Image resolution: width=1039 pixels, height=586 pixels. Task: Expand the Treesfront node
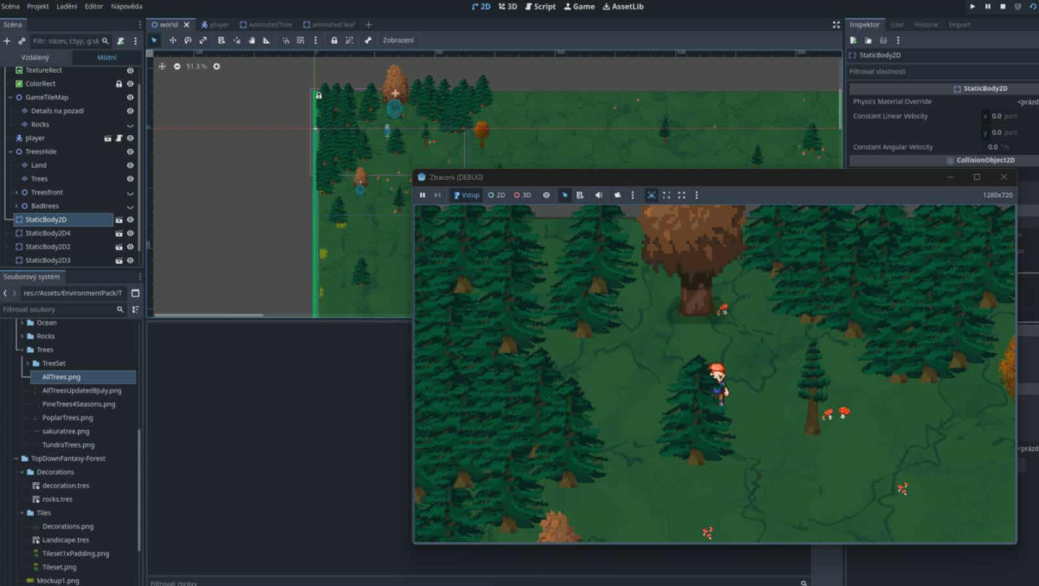pyautogui.click(x=16, y=192)
